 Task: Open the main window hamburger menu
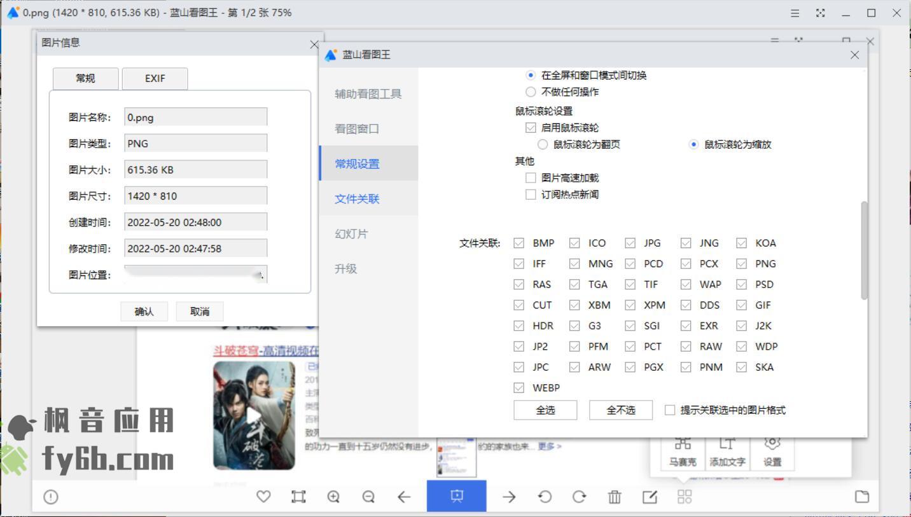click(x=795, y=13)
